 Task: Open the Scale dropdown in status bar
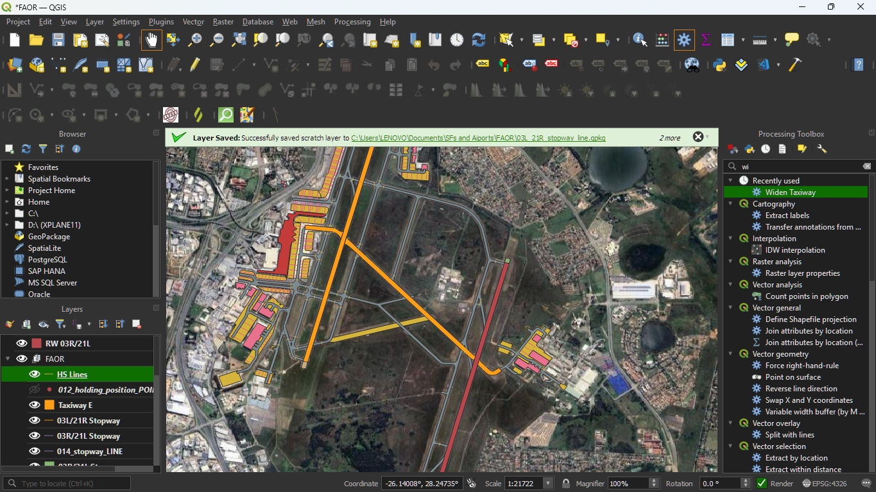coord(547,484)
